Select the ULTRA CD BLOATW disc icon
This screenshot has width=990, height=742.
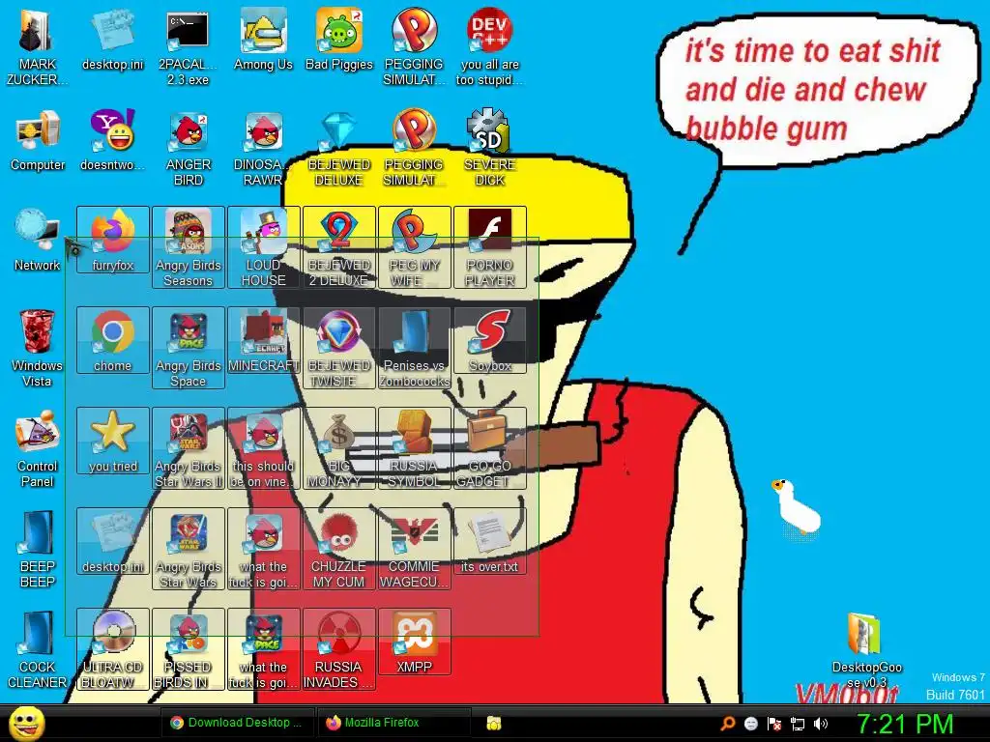tap(113, 648)
